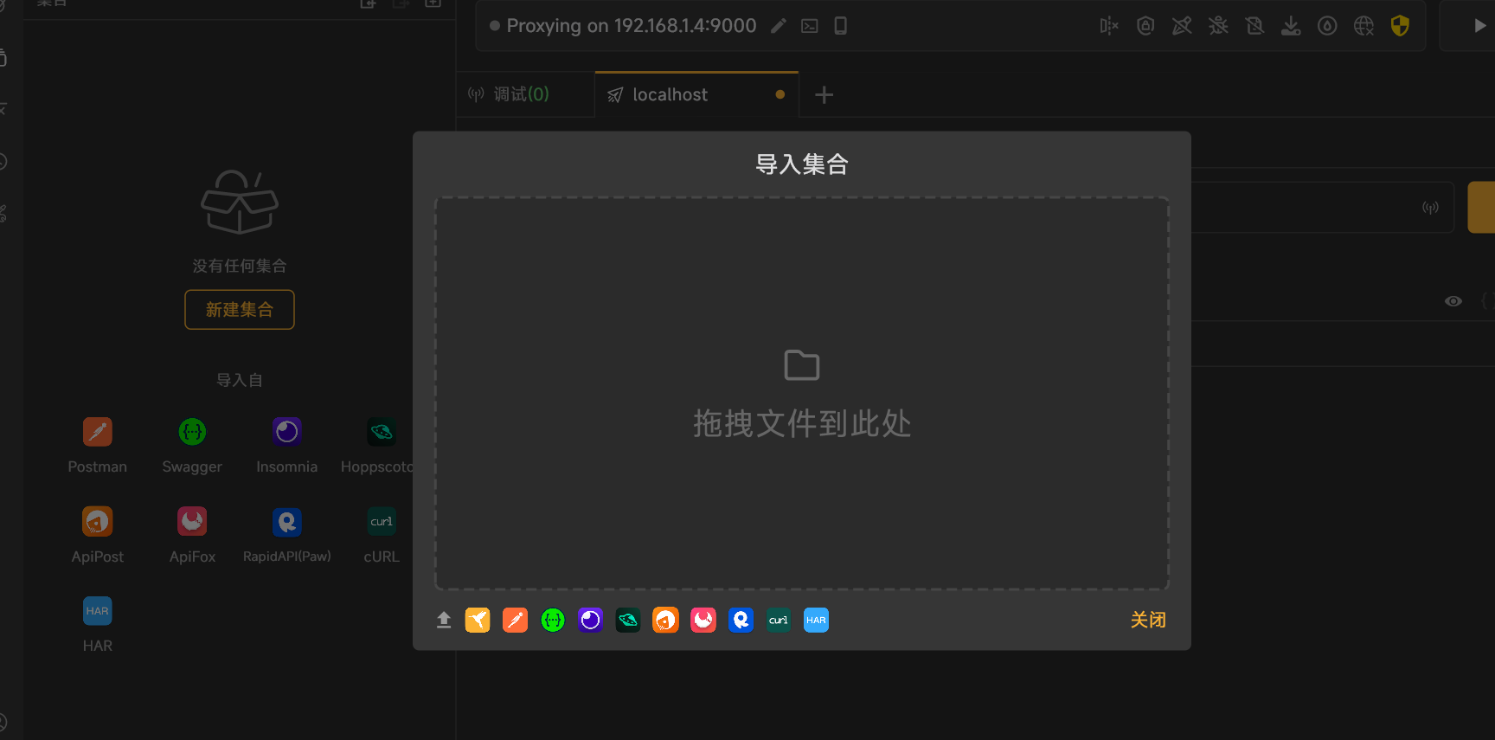The image size is (1495, 740).
Task: Click the droplet circle icon in proxy toolbar
Action: point(1327,26)
